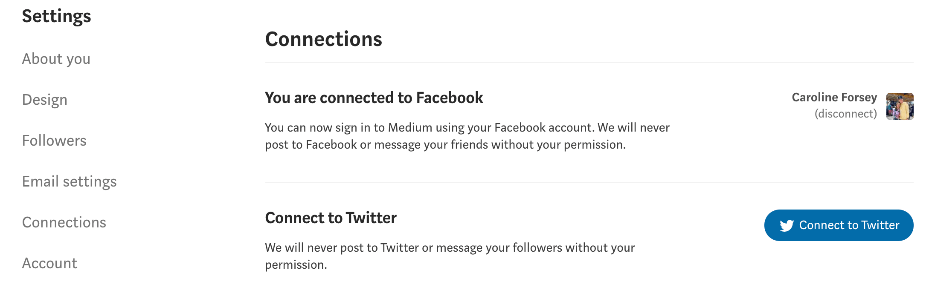Click the Settings heading
This screenshot has height=293, width=929.
(x=57, y=16)
